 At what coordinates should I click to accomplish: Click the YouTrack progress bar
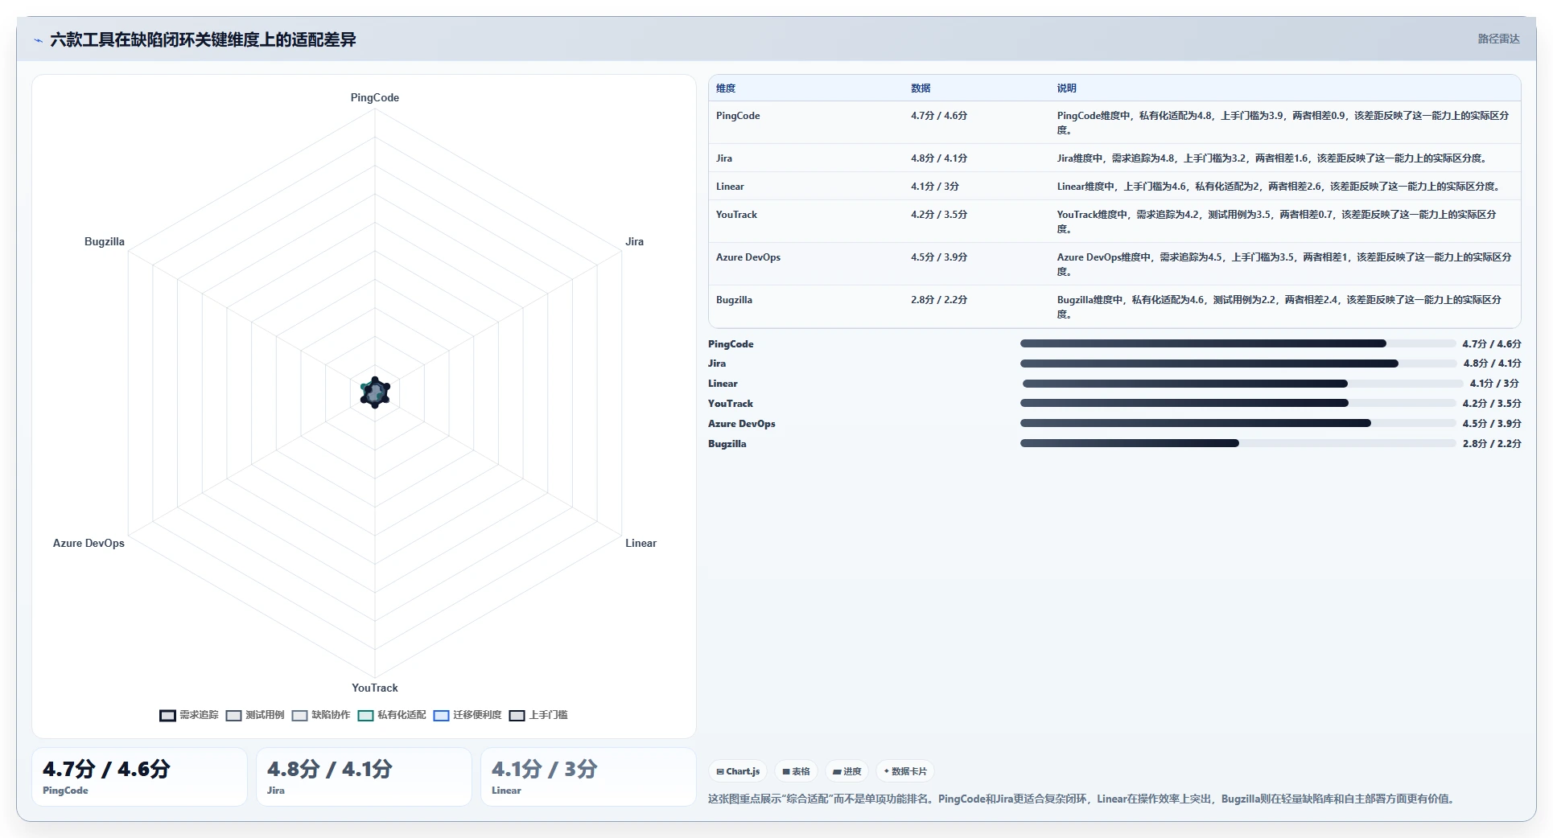click(x=1238, y=403)
